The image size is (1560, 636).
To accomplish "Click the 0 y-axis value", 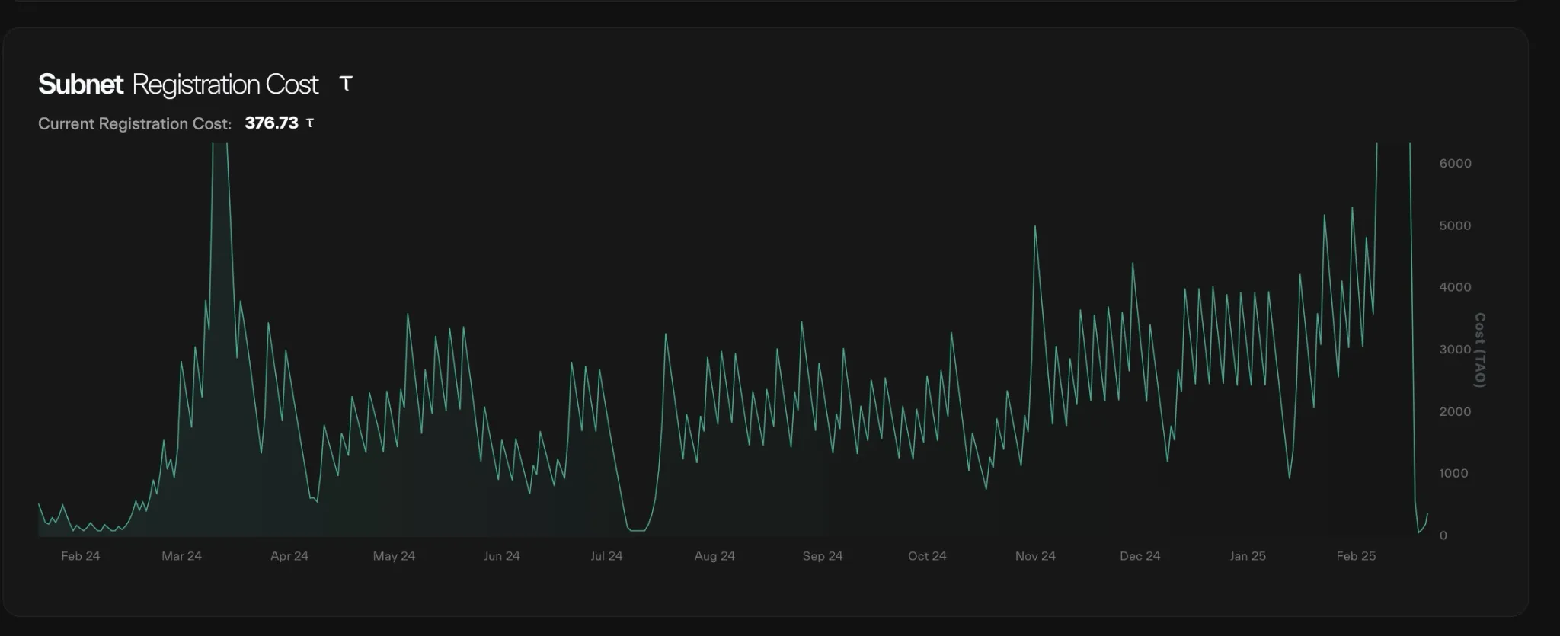I will pyautogui.click(x=1443, y=535).
